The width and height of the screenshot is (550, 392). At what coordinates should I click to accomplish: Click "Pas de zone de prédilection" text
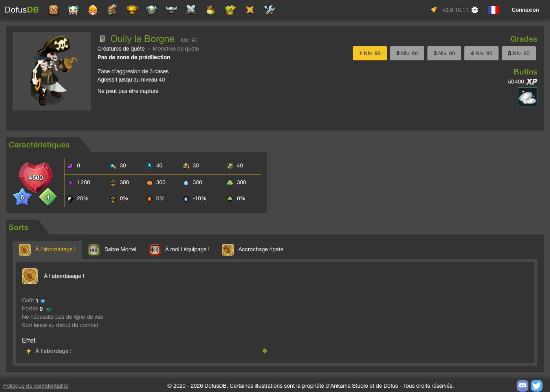[134, 57]
